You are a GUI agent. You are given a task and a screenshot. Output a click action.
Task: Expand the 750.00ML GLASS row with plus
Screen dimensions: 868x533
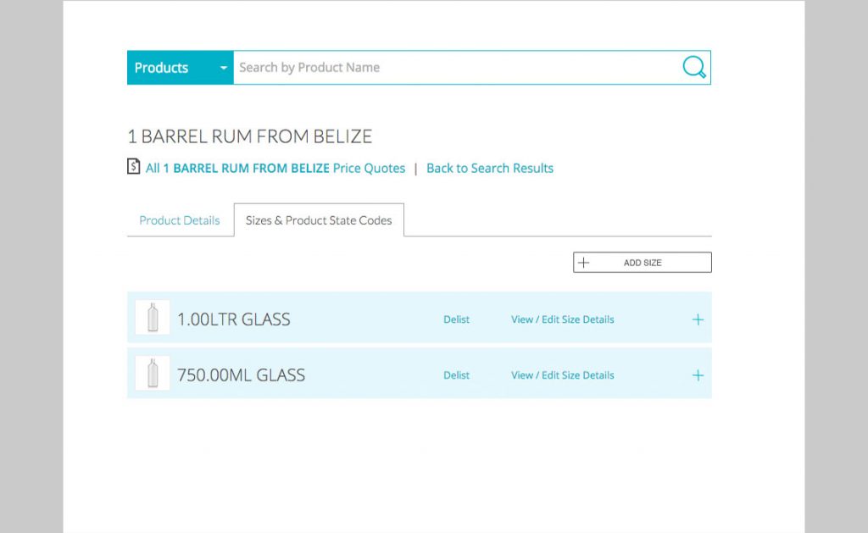[698, 375]
